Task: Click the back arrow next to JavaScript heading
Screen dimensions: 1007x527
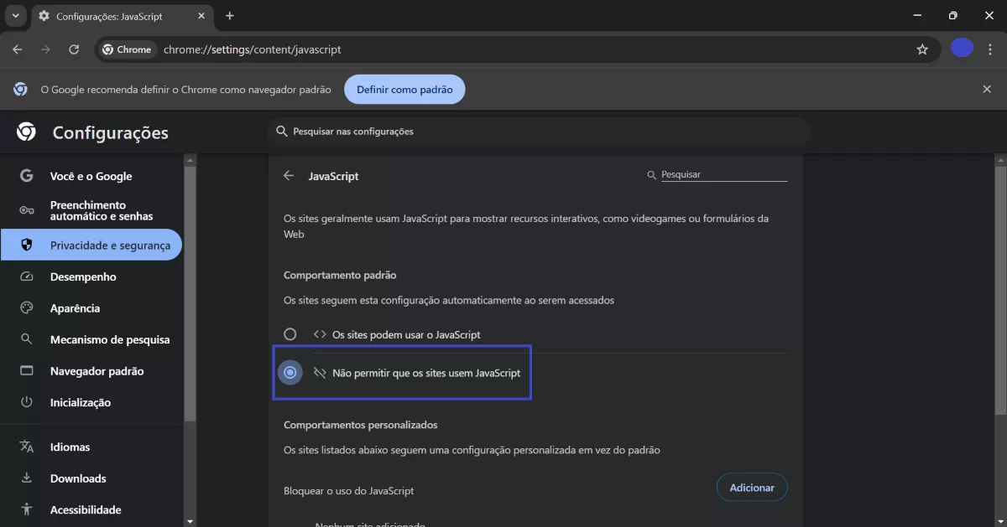Action: [x=289, y=176]
